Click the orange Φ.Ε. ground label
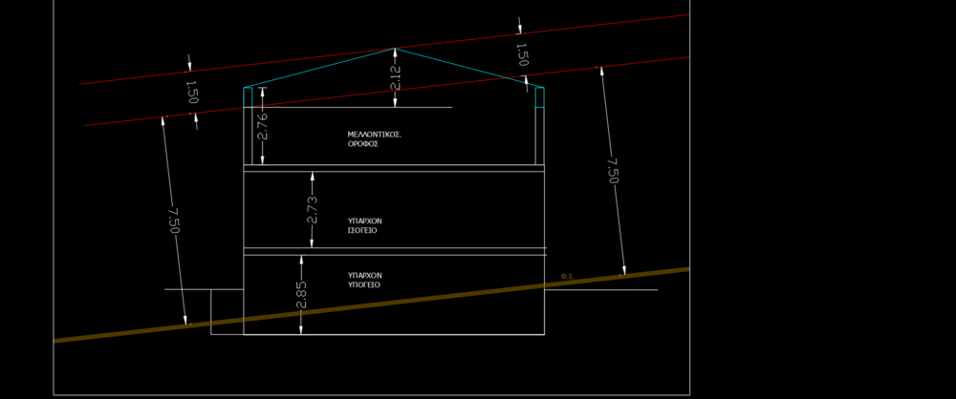Viewport: 956px width, 399px height. (x=567, y=277)
